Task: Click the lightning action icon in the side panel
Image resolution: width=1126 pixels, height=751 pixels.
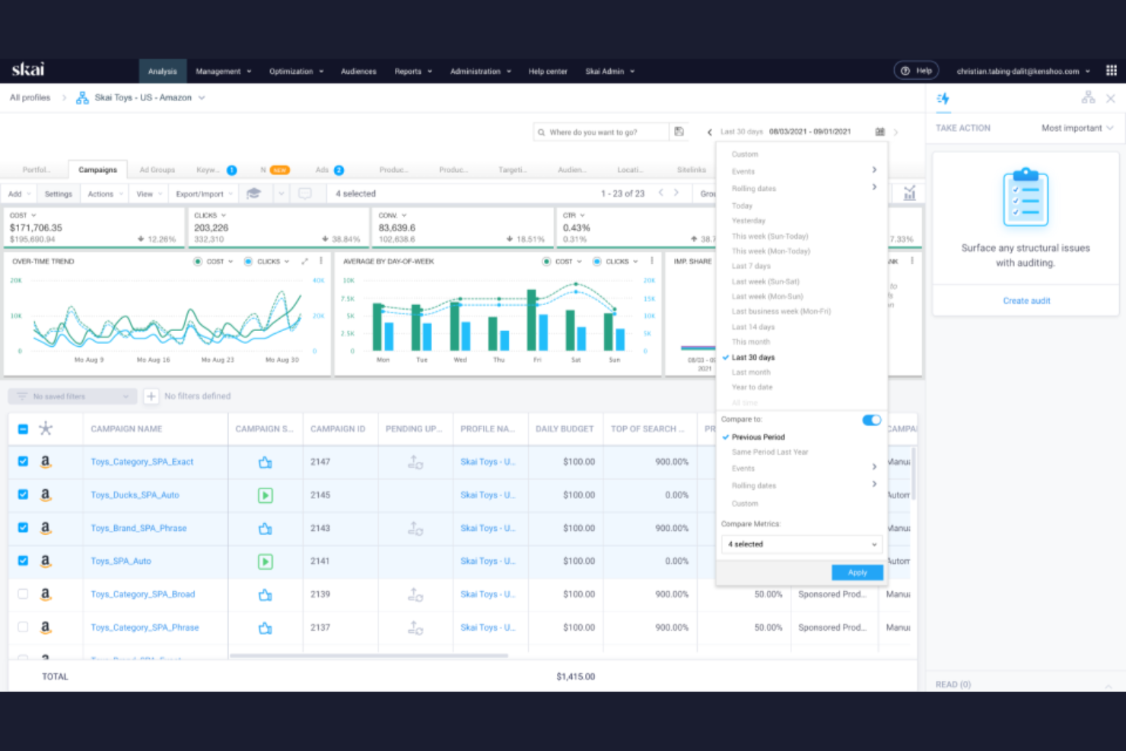Action: (x=943, y=98)
